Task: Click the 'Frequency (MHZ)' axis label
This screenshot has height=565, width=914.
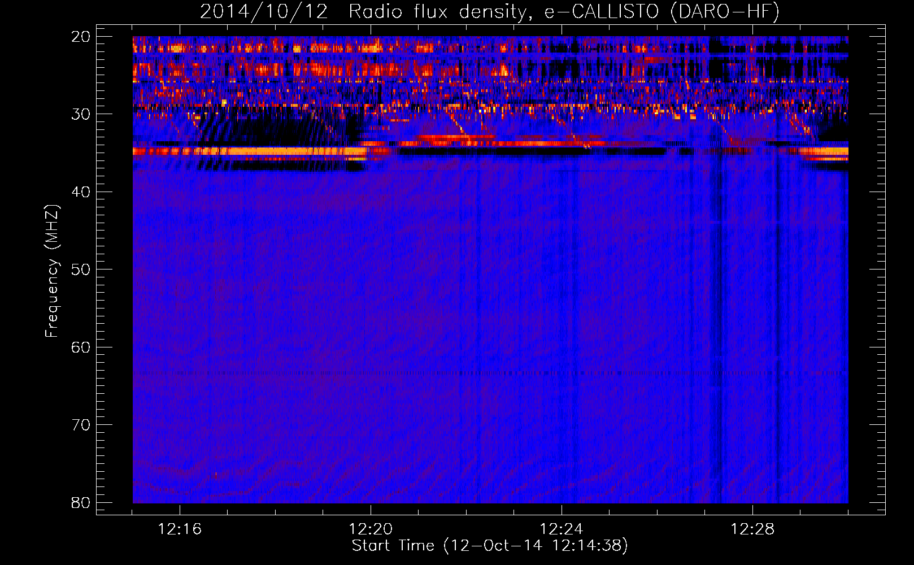Action: [x=52, y=271]
